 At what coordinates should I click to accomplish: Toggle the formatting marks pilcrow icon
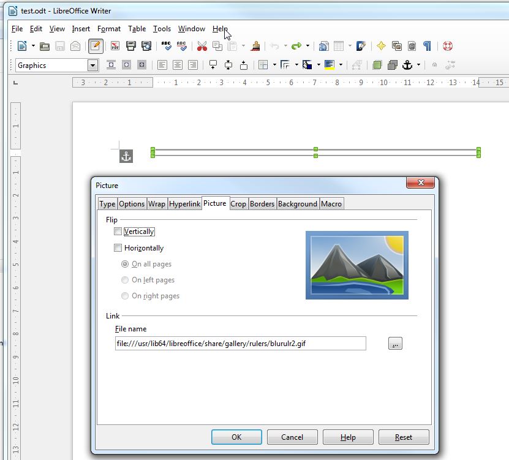pyautogui.click(x=427, y=46)
